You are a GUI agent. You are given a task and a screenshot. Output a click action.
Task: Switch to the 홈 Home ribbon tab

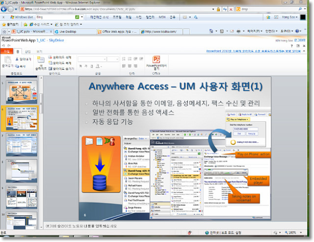pyautogui.click(x=18, y=52)
